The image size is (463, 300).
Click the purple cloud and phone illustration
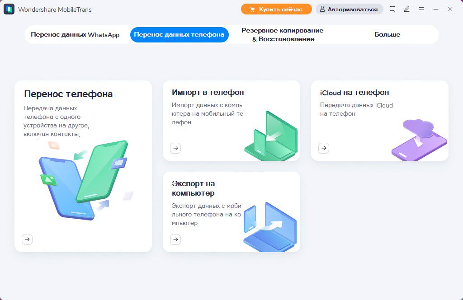pyautogui.click(x=419, y=140)
